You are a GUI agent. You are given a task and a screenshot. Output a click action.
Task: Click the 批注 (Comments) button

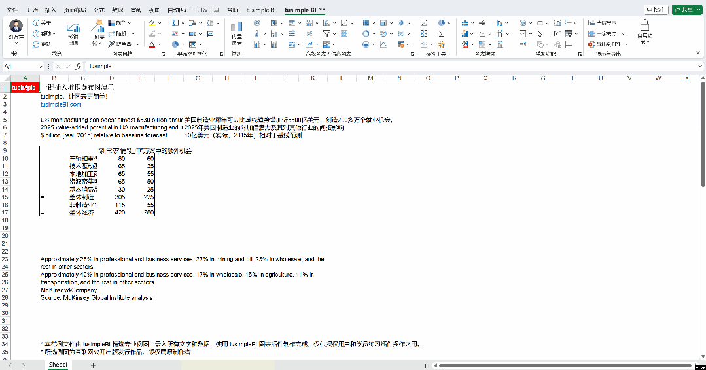tap(656, 10)
